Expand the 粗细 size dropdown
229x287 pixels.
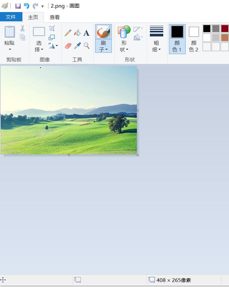156,46
